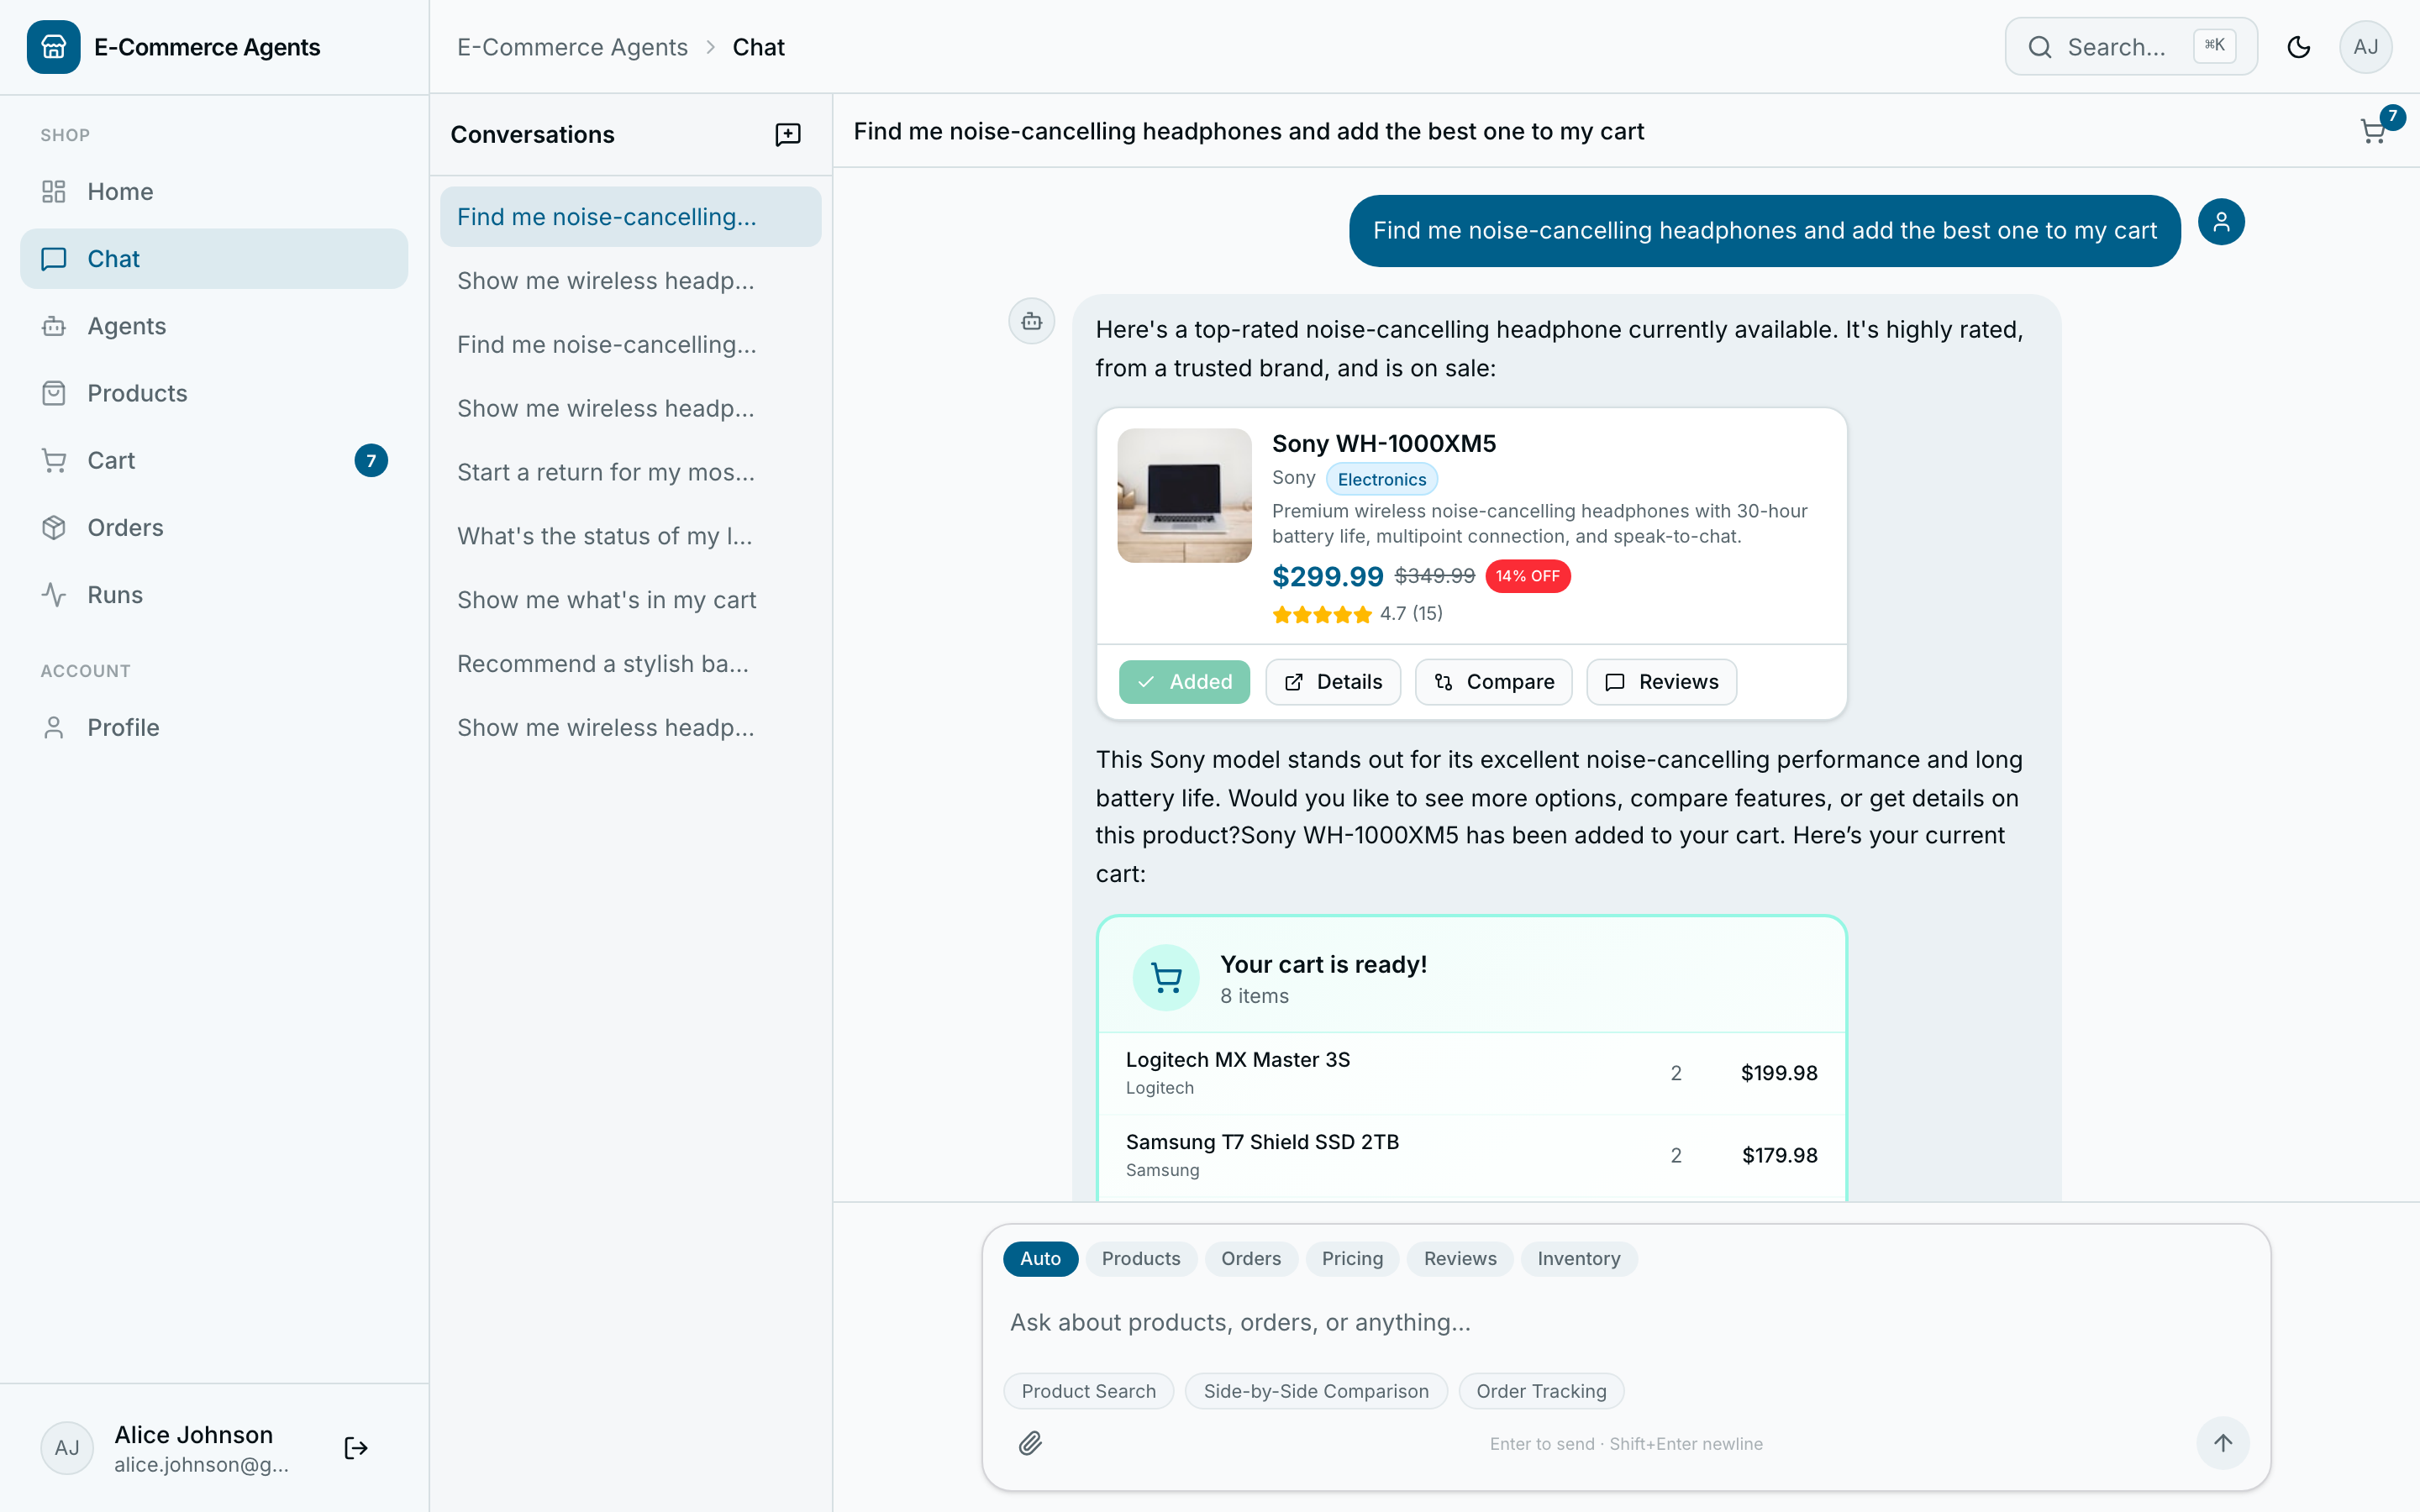Click the sidebar cart badge showing 7
Screen dimensions: 2420x1512
click(371, 460)
